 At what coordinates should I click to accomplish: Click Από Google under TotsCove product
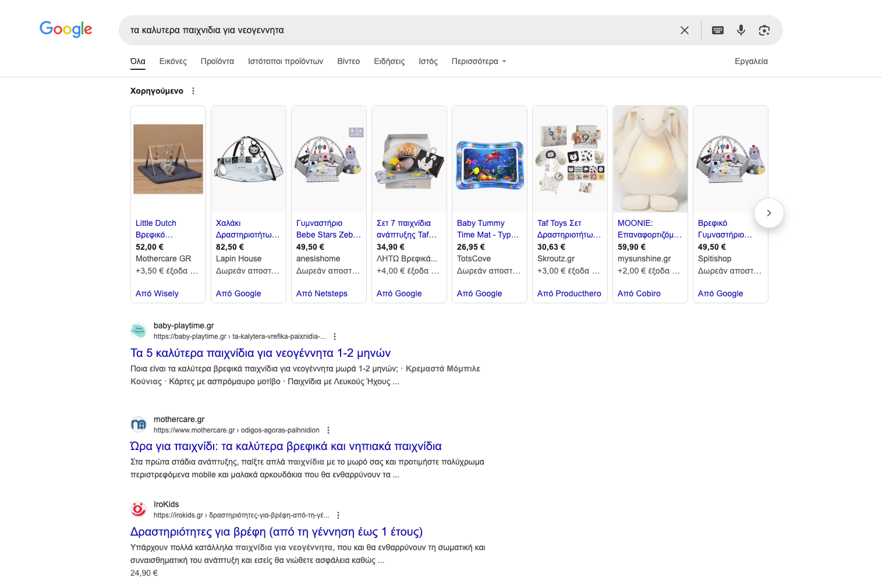click(x=480, y=293)
